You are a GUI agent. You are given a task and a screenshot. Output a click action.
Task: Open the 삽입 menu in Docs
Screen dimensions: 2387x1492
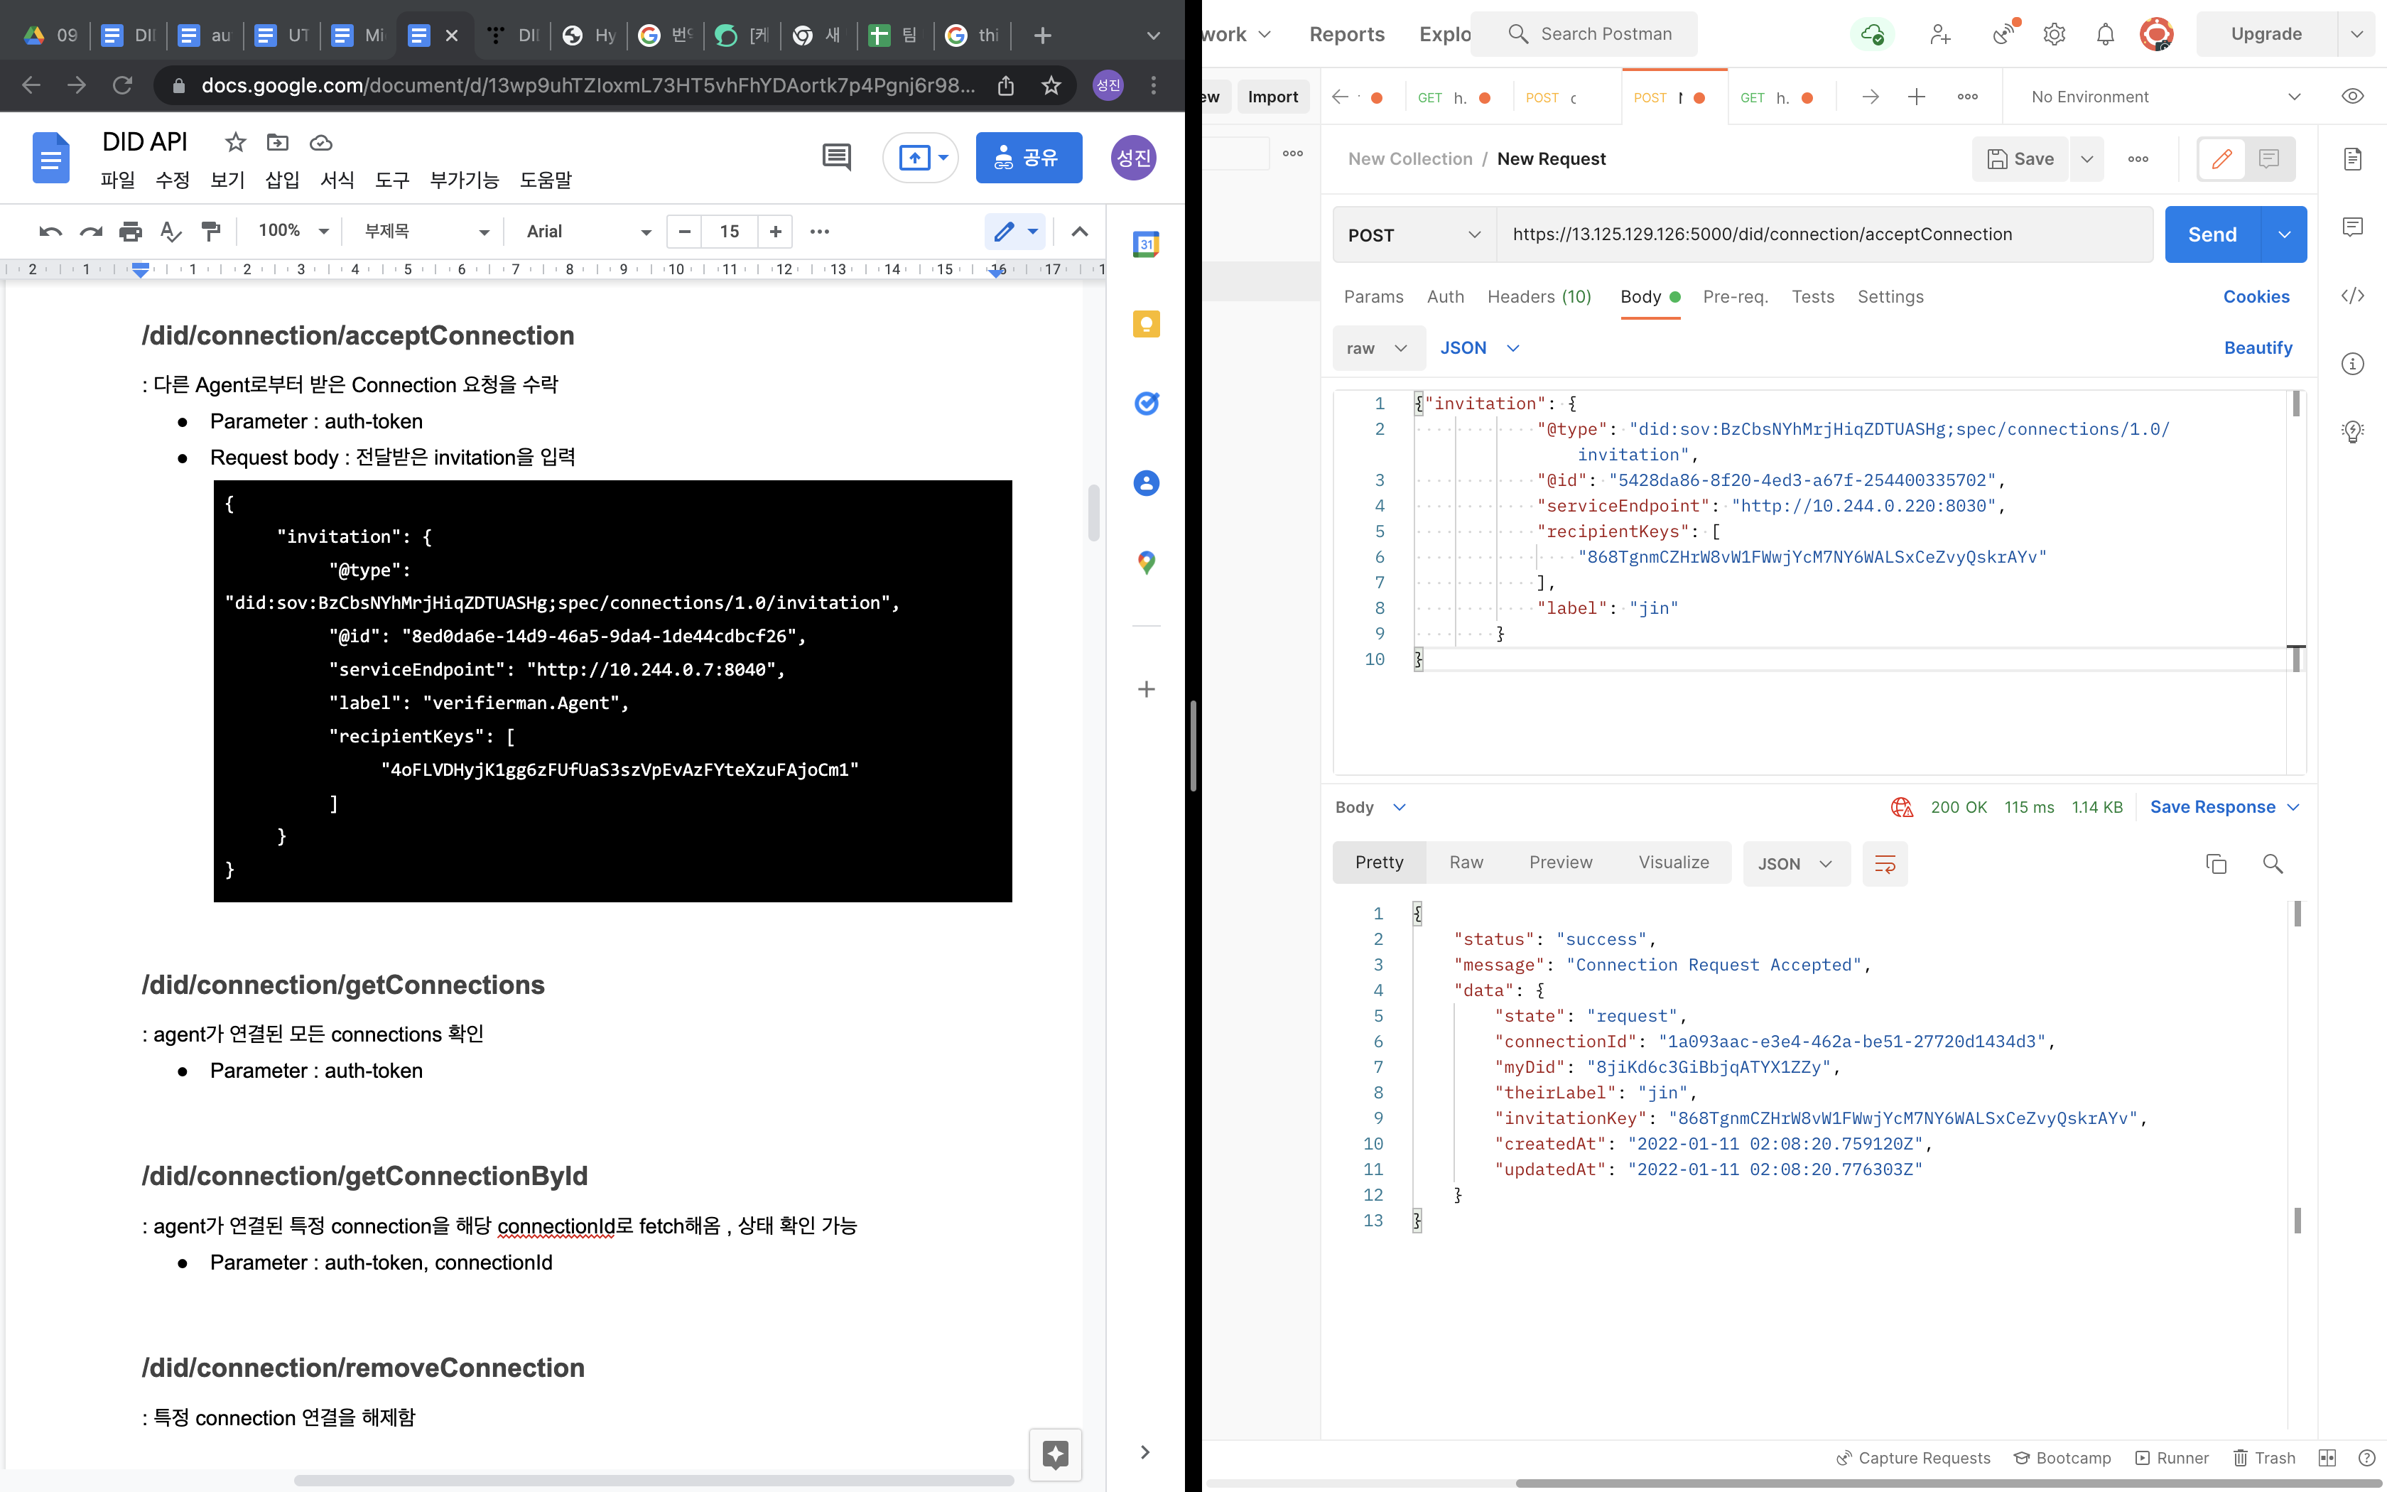[282, 180]
